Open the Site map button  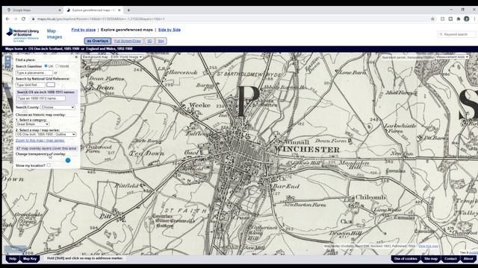(x=431, y=258)
